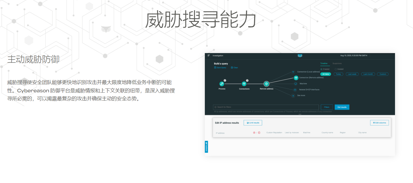Screen dimensions: 413x183
Task: Select the Connections node wifi icon
Action: coord(244,84)
